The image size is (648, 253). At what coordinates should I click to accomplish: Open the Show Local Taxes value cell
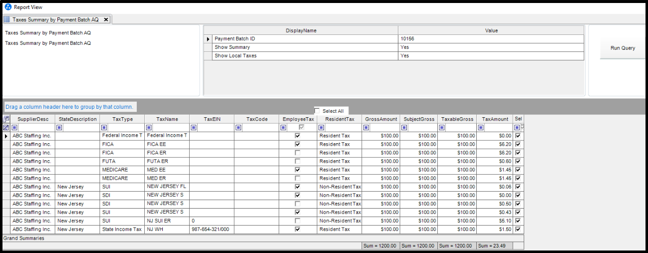coord(490,56)
